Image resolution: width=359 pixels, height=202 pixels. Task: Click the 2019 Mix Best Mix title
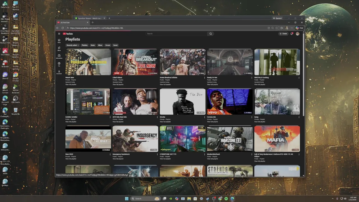[x=120, y=117]
